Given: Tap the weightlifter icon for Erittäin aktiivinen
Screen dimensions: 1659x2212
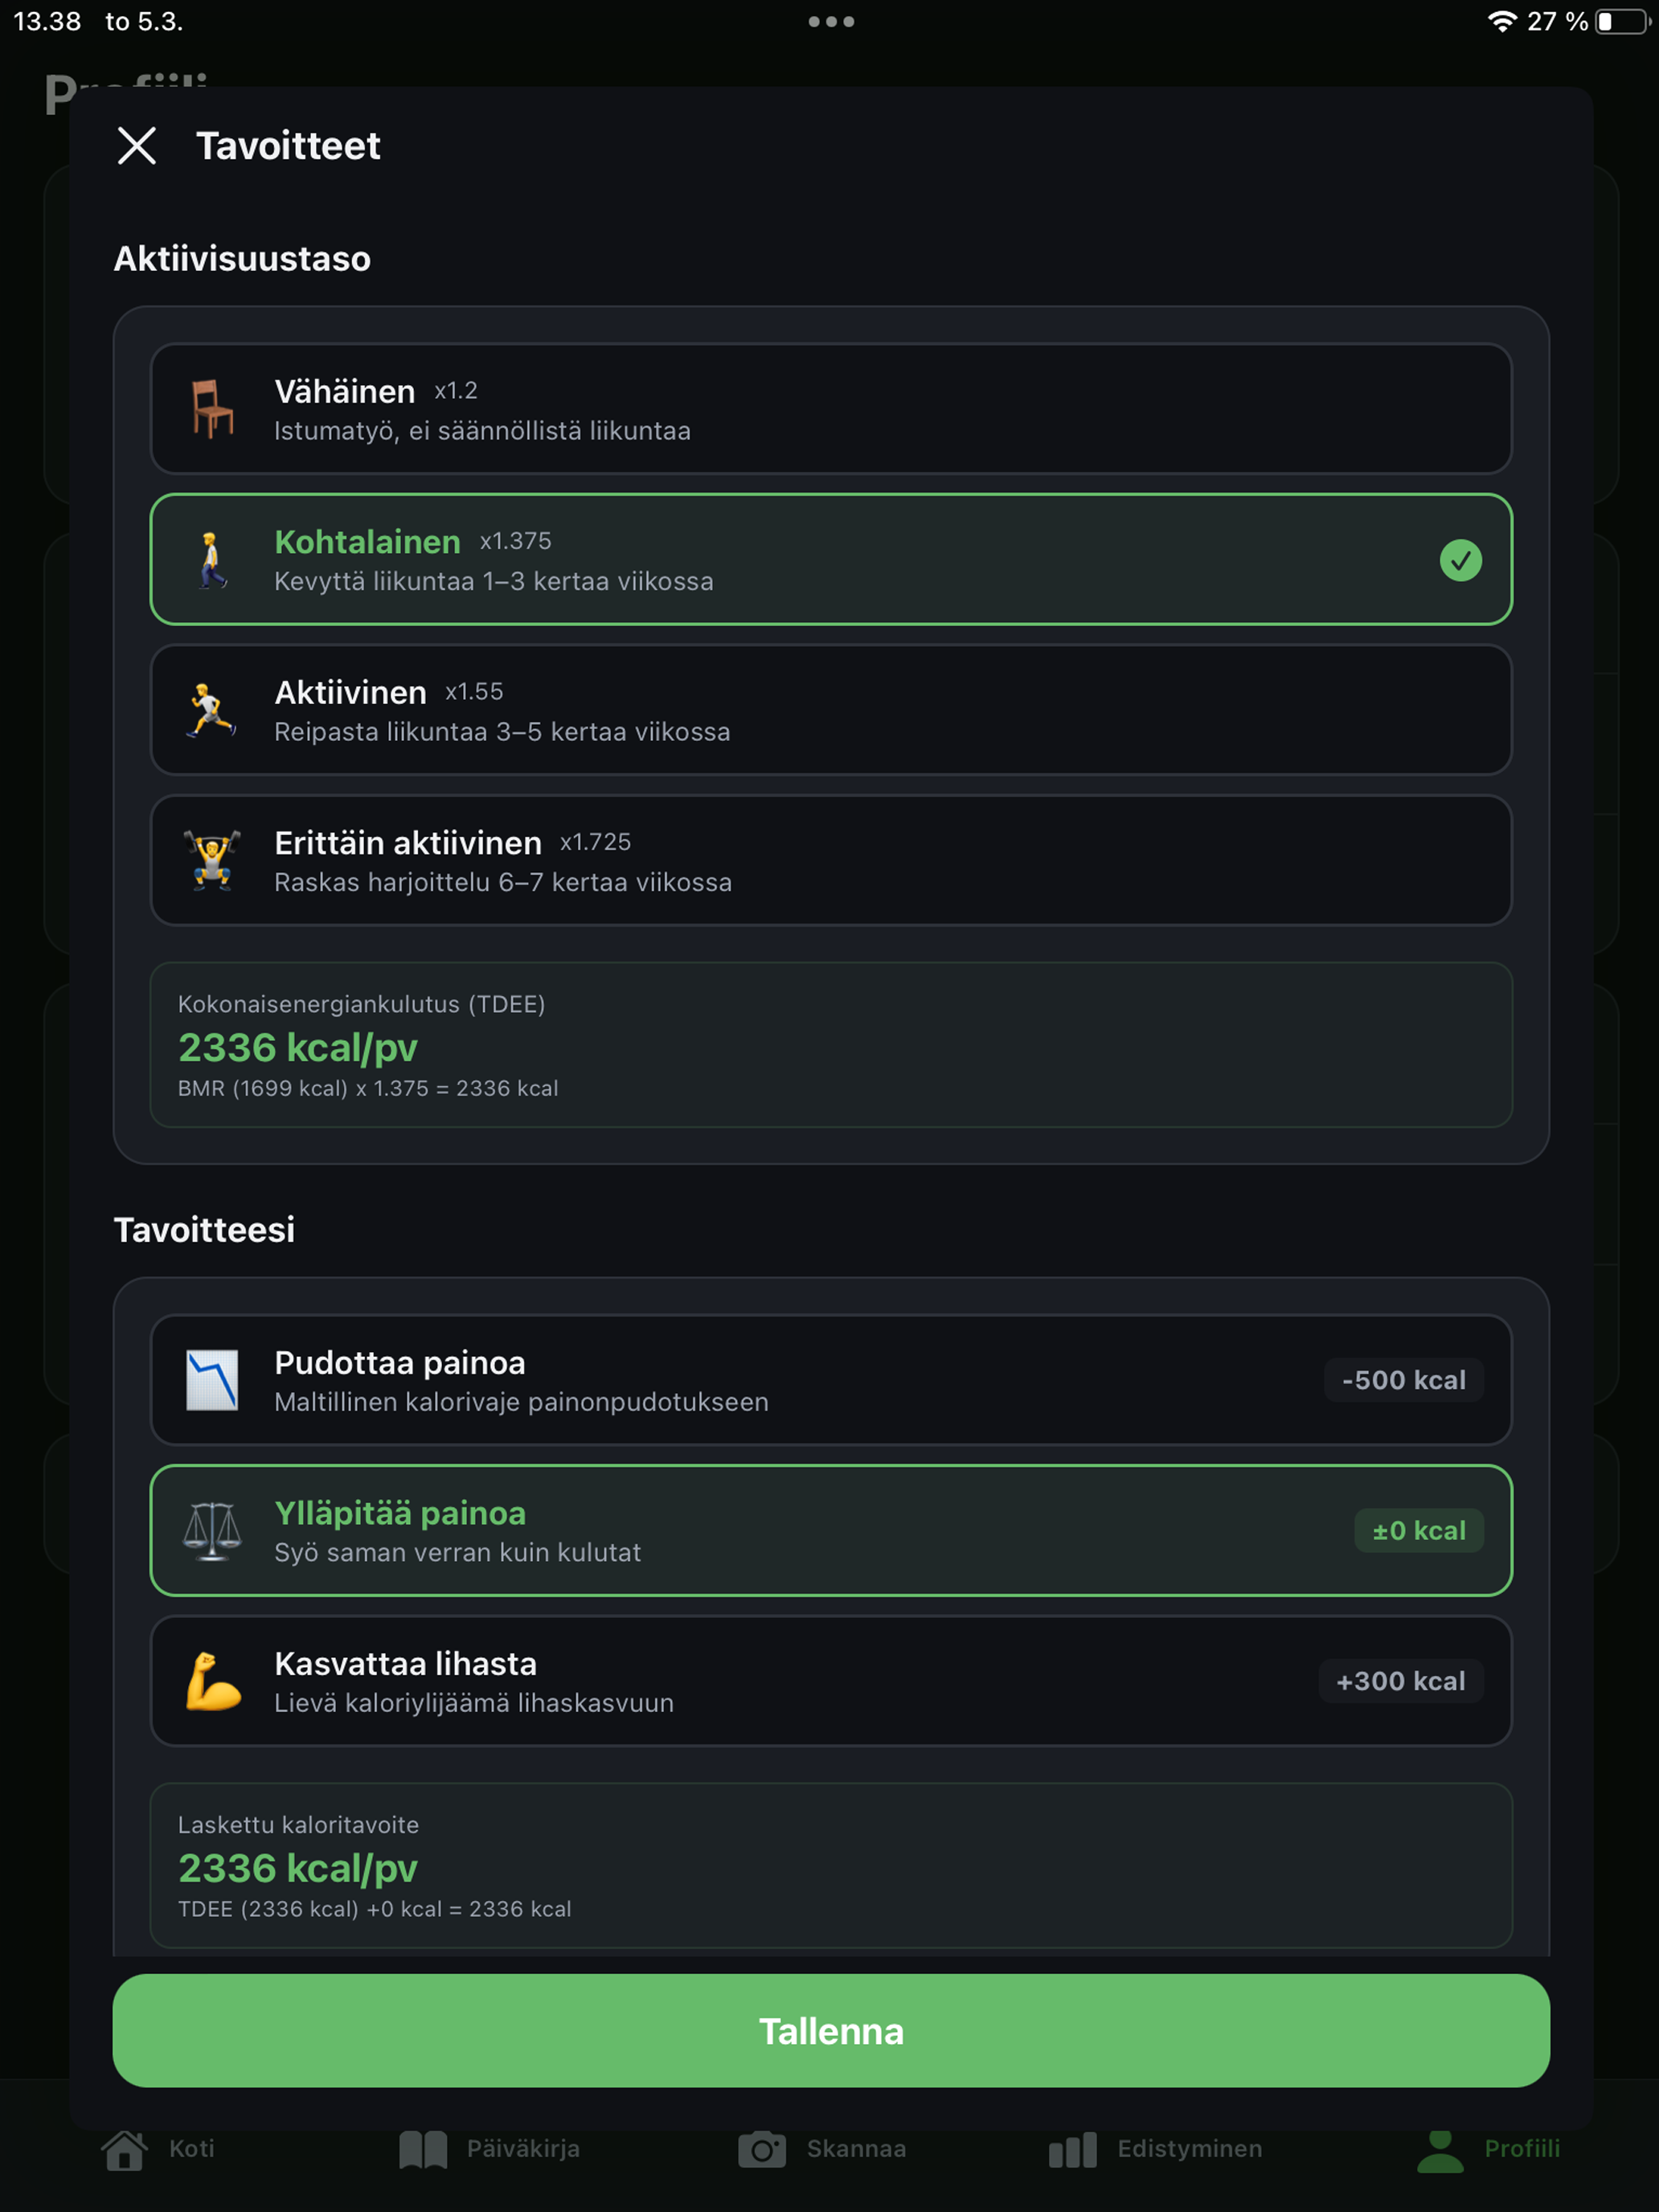Looking at the screenshot, I should 212,860.
